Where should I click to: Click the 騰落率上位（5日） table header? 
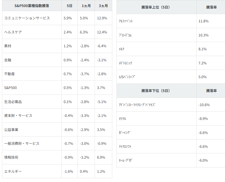click(156, 7)
